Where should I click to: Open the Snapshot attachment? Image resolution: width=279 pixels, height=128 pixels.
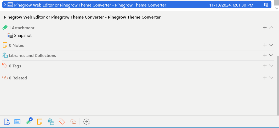click(x=23, y=35)
